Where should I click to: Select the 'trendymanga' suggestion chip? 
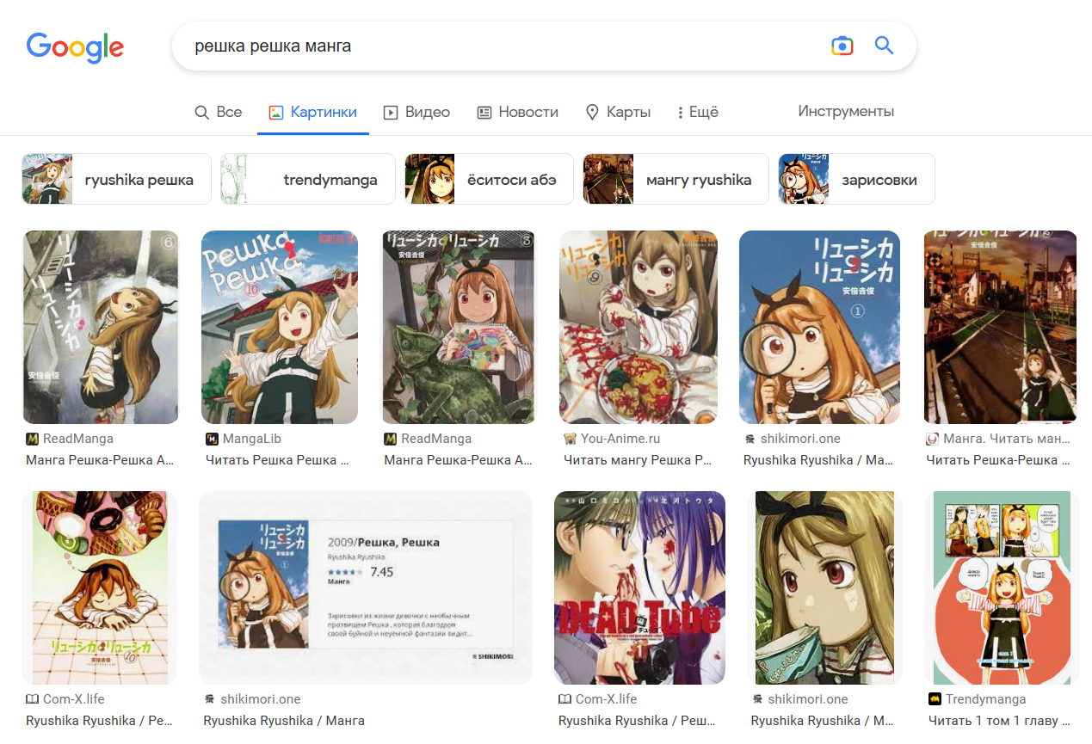pos(308,179)
